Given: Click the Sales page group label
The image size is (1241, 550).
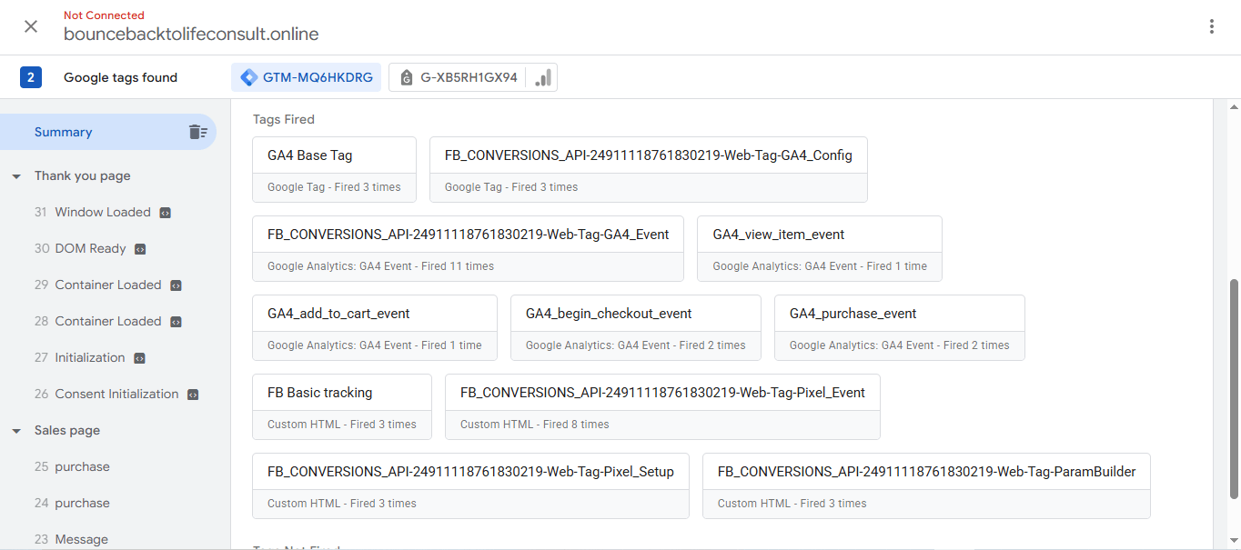Looking at the screenshot, I should tap(67, 430).
